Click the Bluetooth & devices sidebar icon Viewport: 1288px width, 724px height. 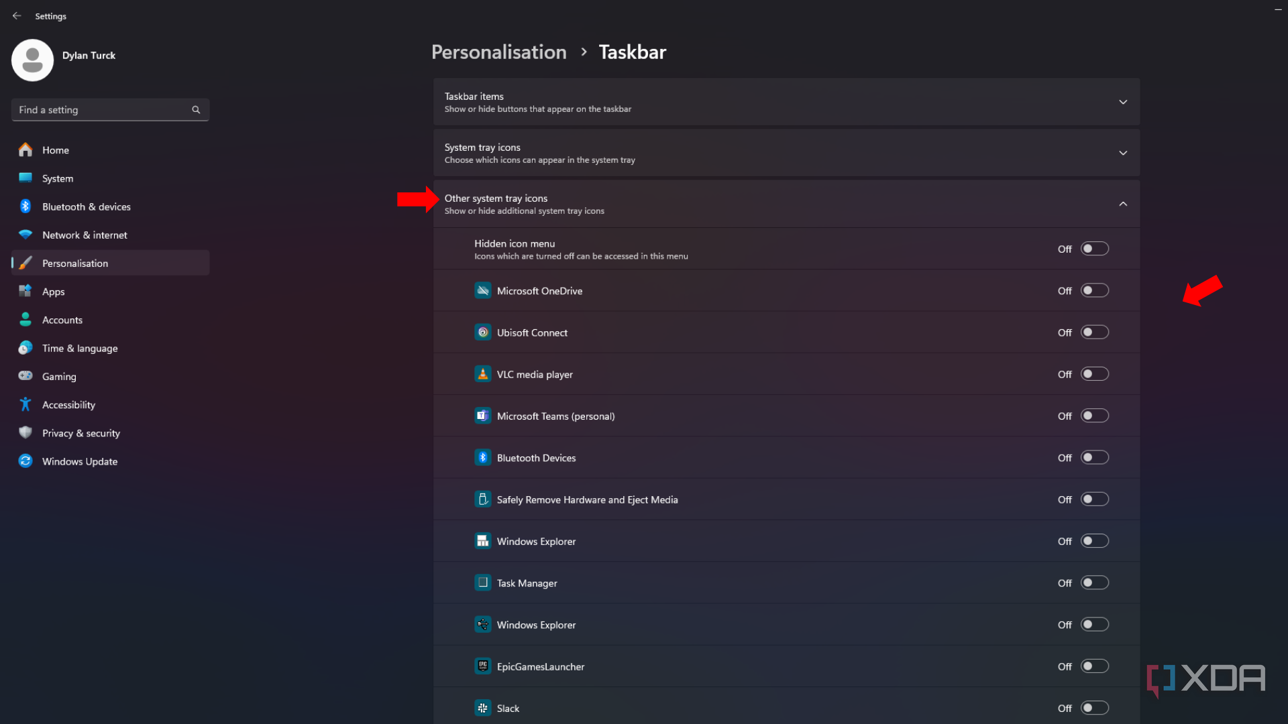pyautogui.click(x=25, y=206)
